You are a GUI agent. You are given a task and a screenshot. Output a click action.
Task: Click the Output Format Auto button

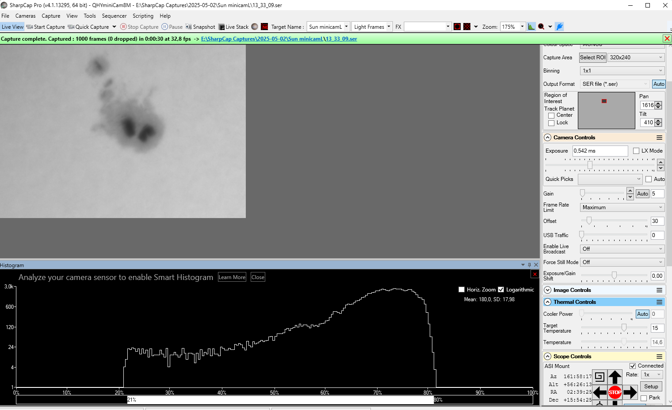(659, 84)
